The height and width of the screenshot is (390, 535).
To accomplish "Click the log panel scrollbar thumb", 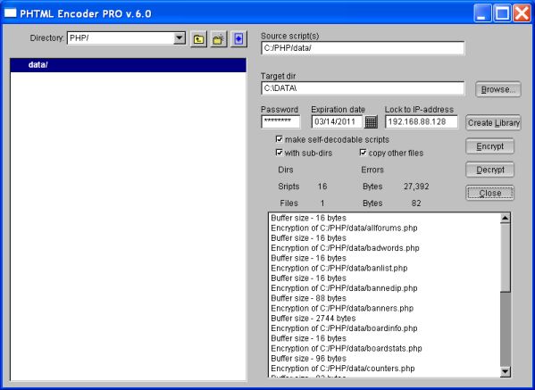I will [x=506, y=257].
